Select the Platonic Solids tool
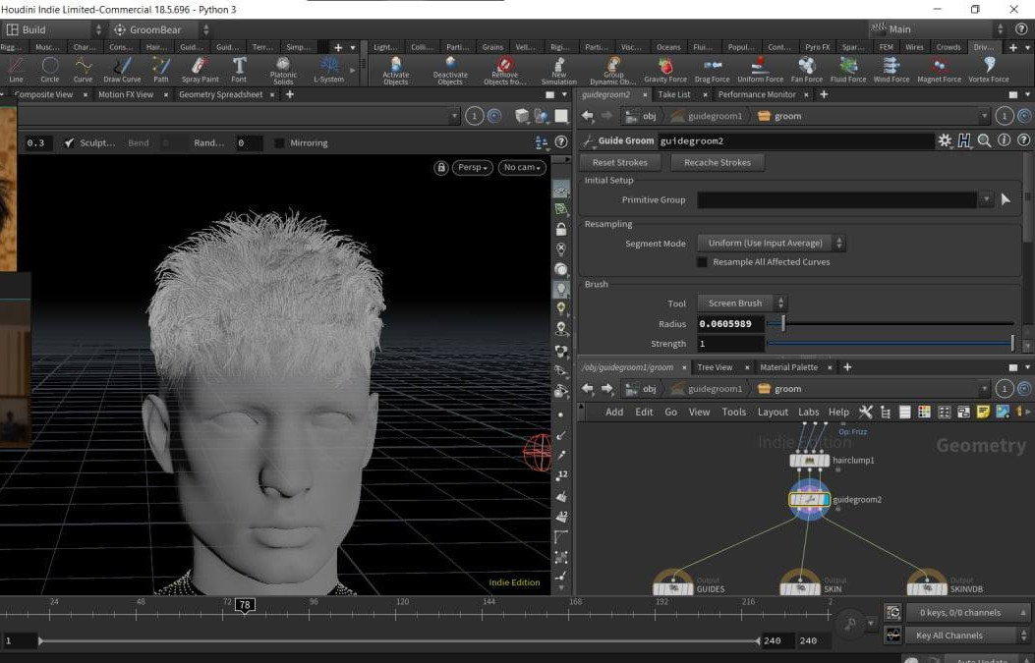Screen dimensions: 1035x663 283,68
